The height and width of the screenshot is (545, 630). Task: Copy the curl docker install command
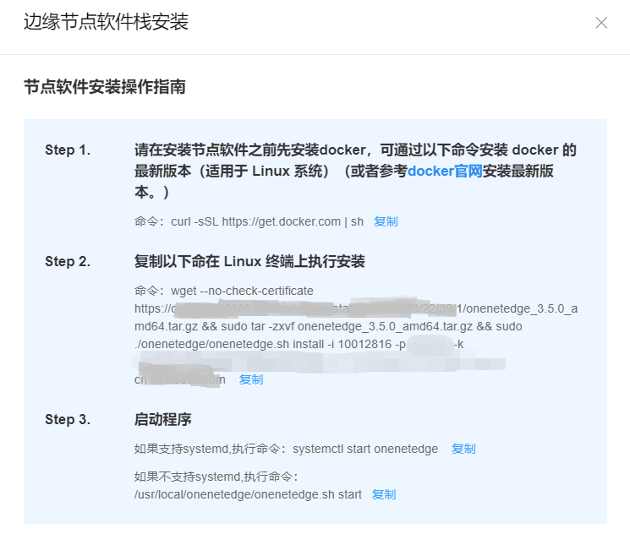(x=386, y=221)
